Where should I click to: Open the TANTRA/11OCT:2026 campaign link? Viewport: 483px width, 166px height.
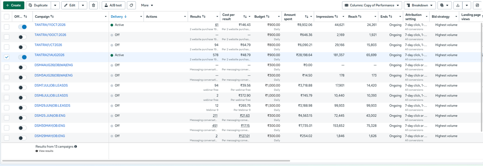point(50,25)
